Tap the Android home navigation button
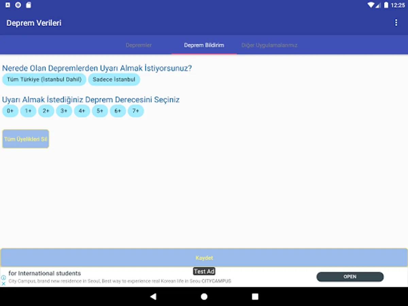Viewport: 408px width, 306px height. click(204, 296)
